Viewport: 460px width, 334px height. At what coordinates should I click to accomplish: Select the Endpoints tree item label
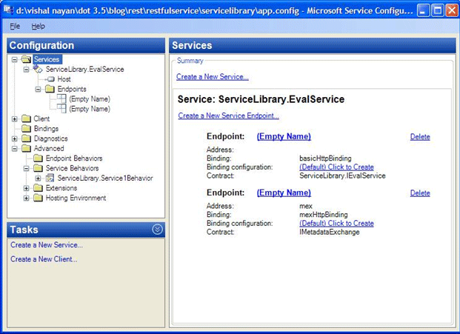[x=72, y=89]
